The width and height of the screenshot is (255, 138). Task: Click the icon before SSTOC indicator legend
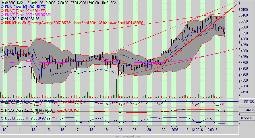(x=3, y=102)
